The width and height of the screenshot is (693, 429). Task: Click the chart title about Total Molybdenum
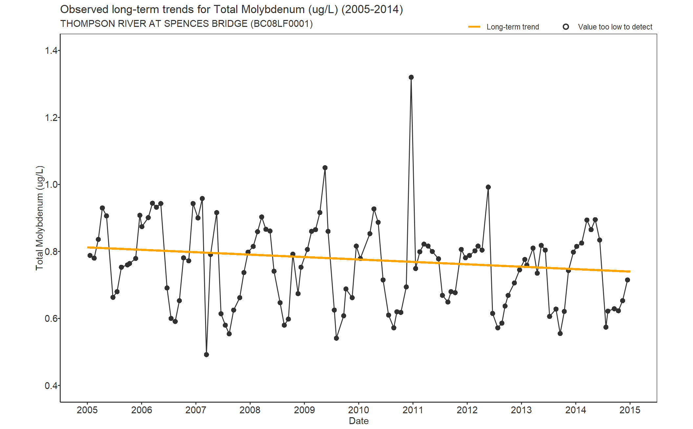(x=231, y=10)
